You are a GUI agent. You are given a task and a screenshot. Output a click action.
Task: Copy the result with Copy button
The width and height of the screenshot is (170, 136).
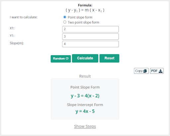(x=141, y=71)
